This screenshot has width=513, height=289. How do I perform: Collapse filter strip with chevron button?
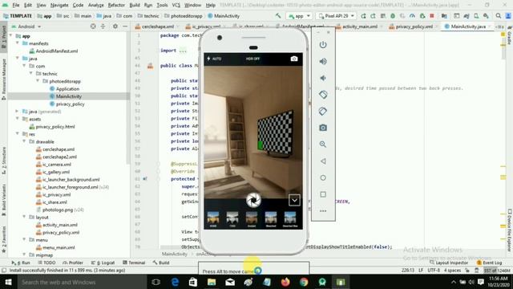[294, 200]
